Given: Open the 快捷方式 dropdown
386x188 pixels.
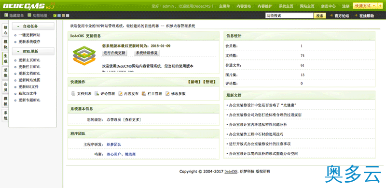Looking at the screenshot, I should coord(365,6).
